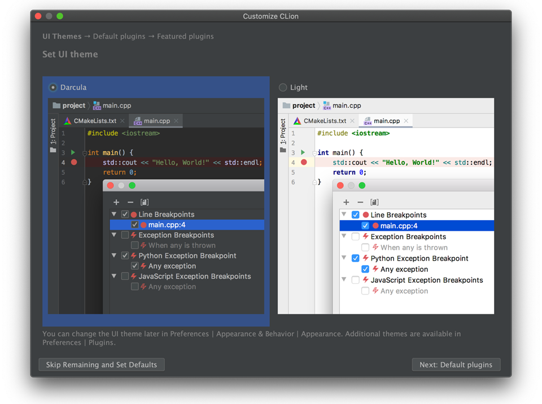The image size is (542, 404).
Task: Click the remove breakpoint minus icon in Darcula preview
Action: click(x=130, y=202)
